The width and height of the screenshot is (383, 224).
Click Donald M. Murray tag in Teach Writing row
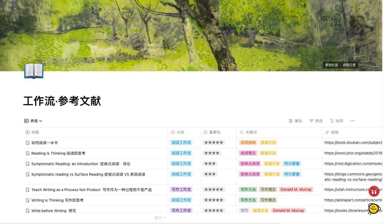[296, 190]
